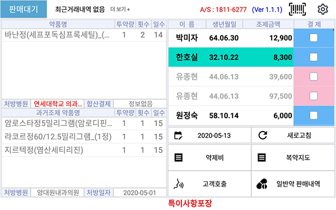Click the date 2020-05-13 field
The image size is (336, 210).
pyautogui.click(x=209, y=136)
